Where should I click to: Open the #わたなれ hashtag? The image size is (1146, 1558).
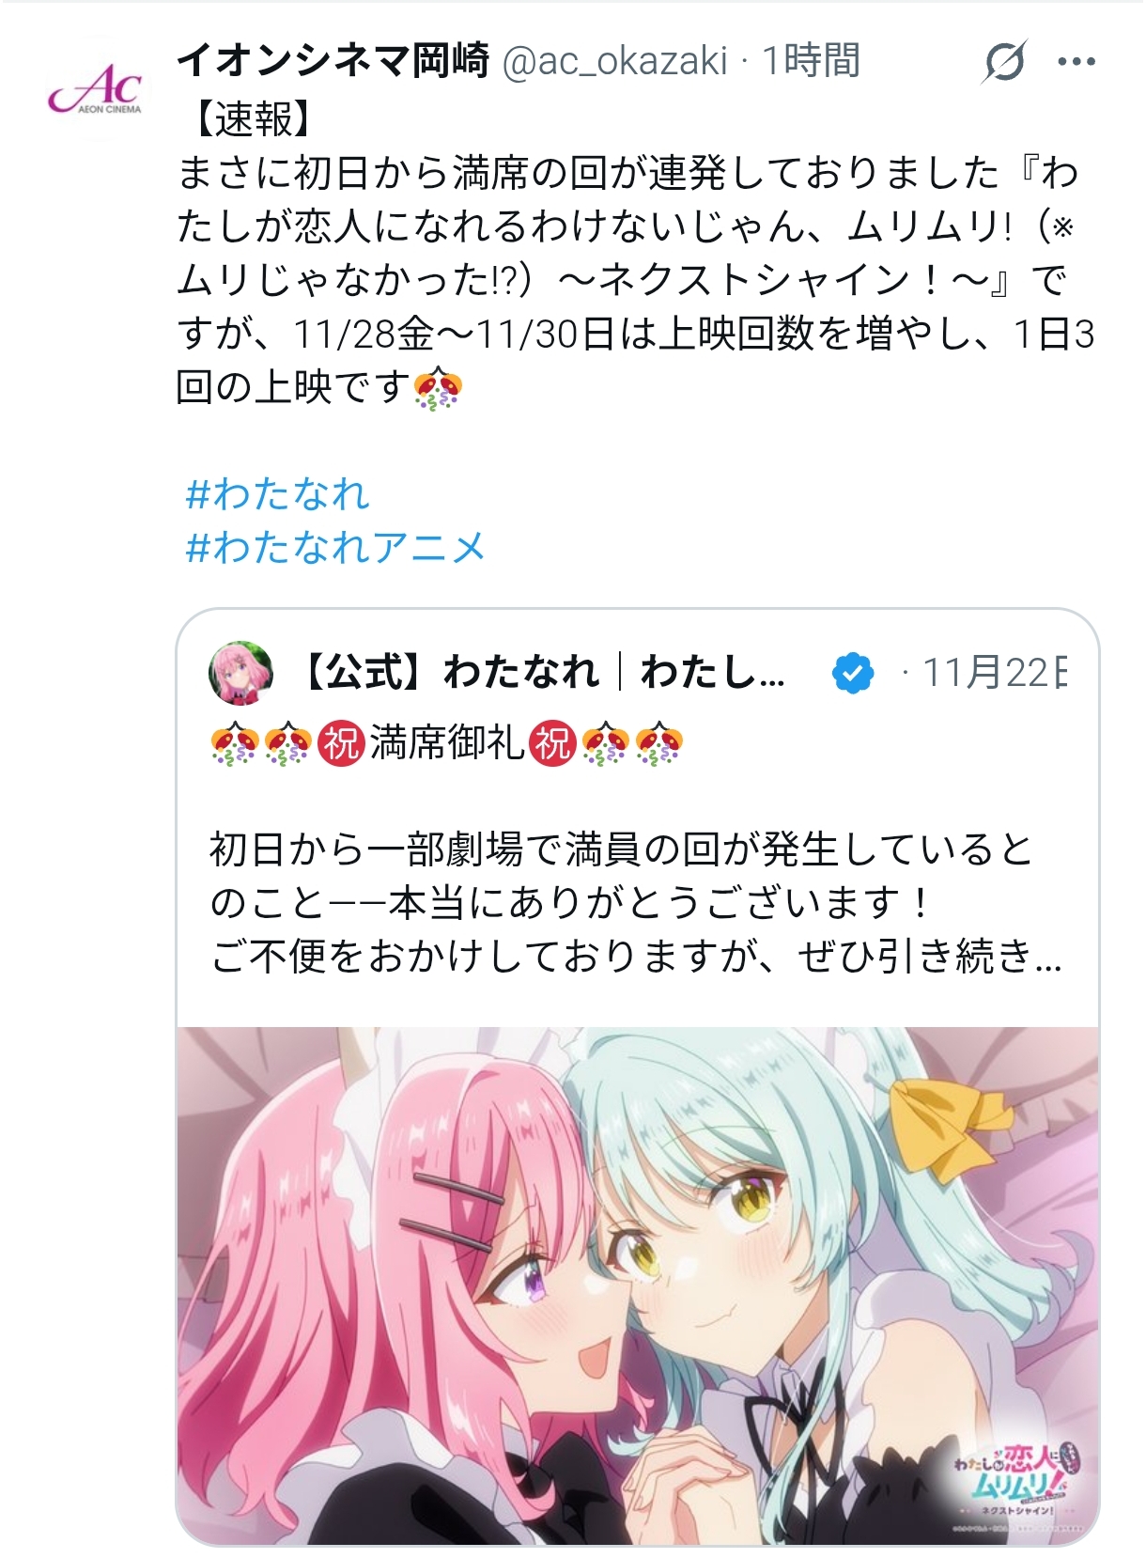click(278, 493)
